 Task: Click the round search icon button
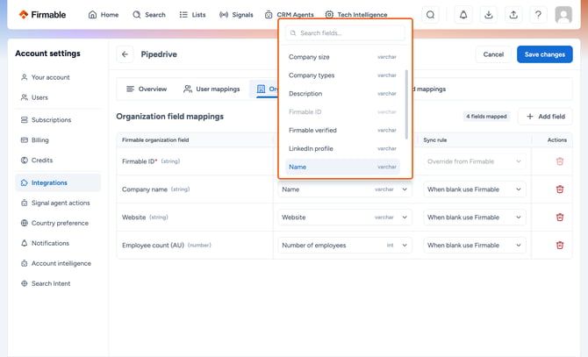[x=431, y=15]
